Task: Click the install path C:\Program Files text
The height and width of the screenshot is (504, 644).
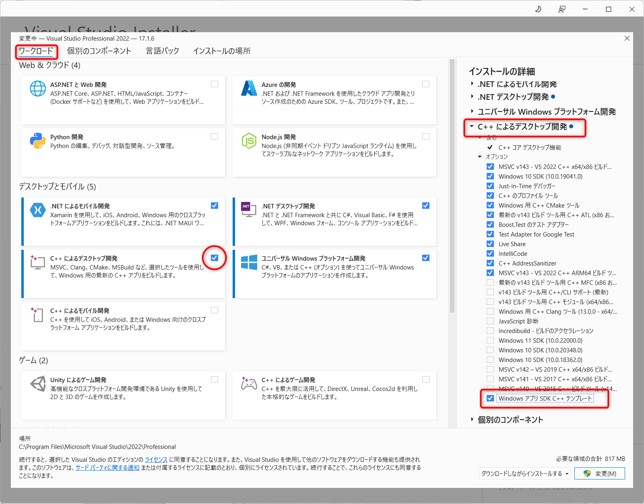Action: 97,446
